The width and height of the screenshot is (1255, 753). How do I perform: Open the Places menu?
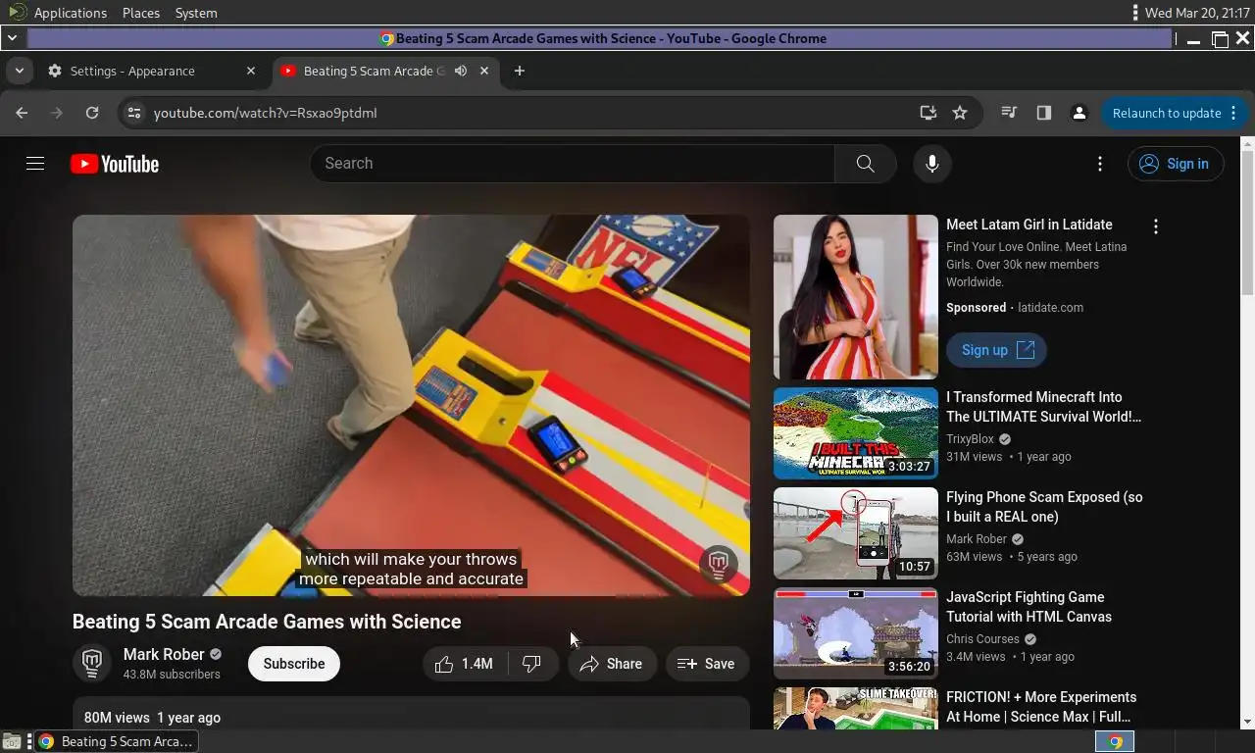point(141,13)
